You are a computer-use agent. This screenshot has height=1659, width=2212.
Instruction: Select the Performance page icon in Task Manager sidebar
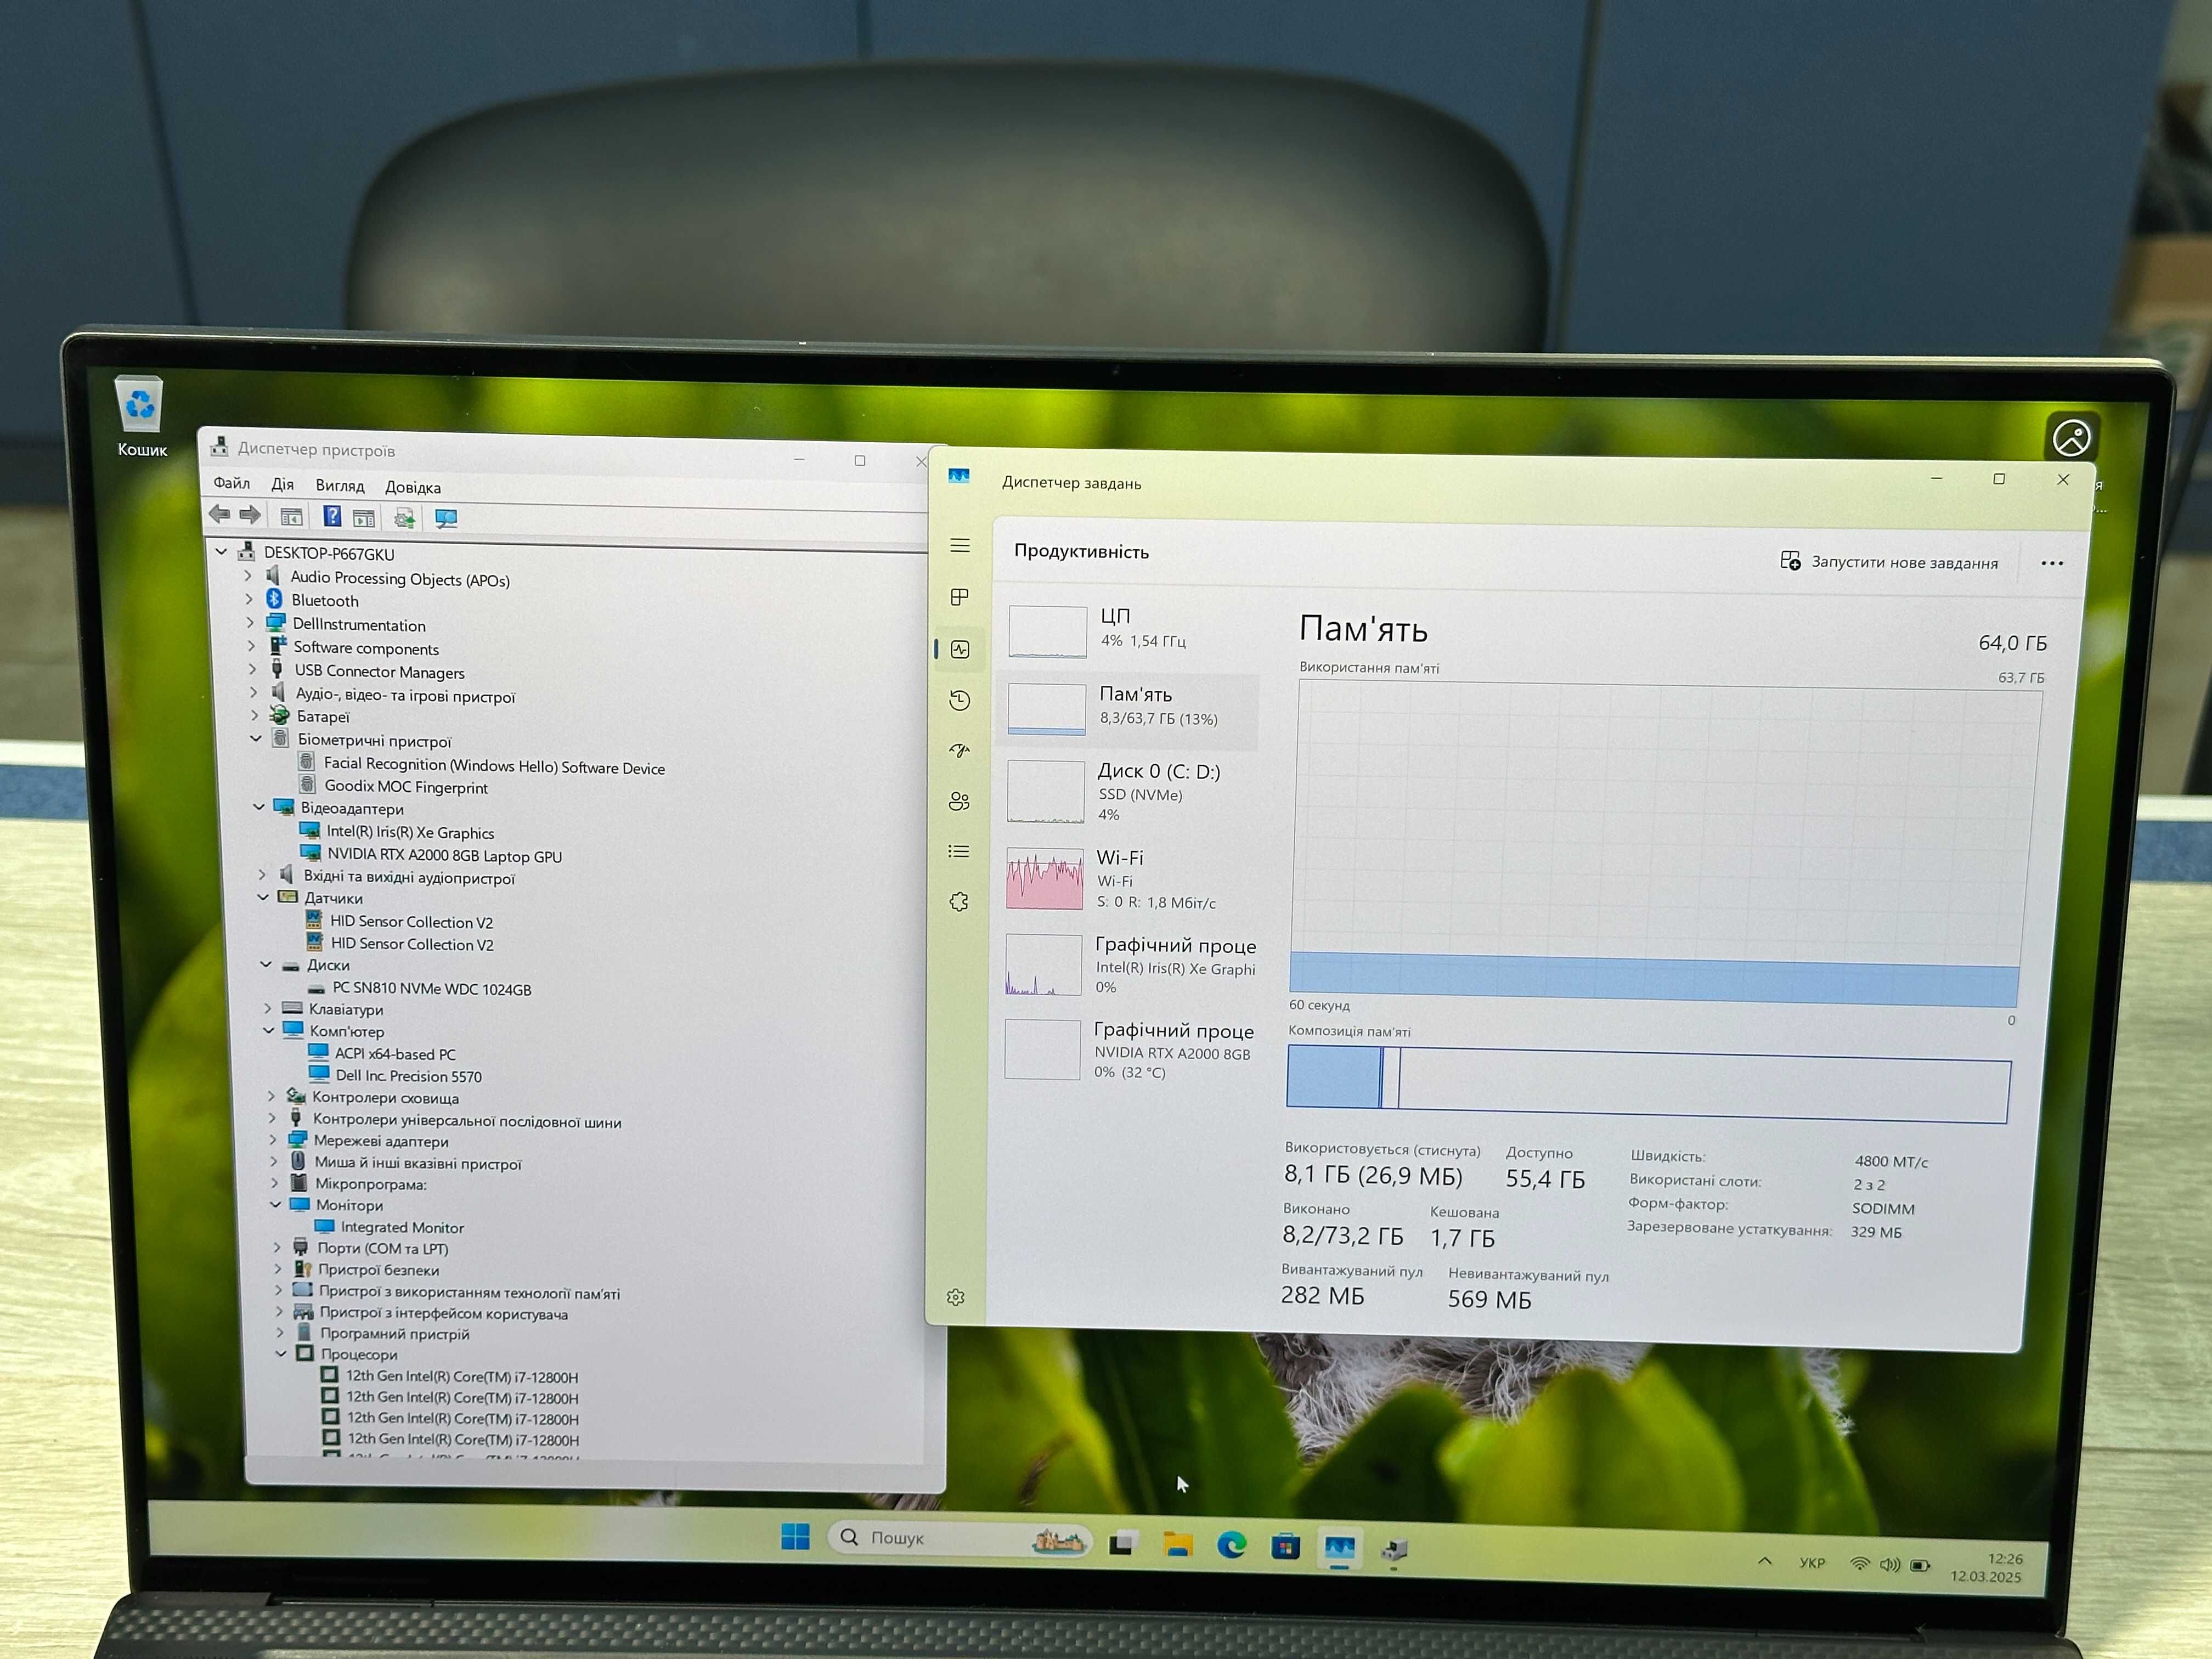960,649
